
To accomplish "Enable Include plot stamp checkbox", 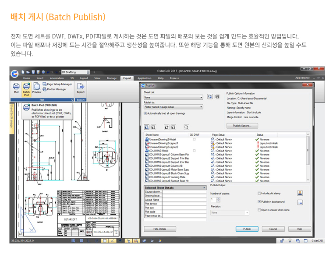I will click(x=259, y=193).
